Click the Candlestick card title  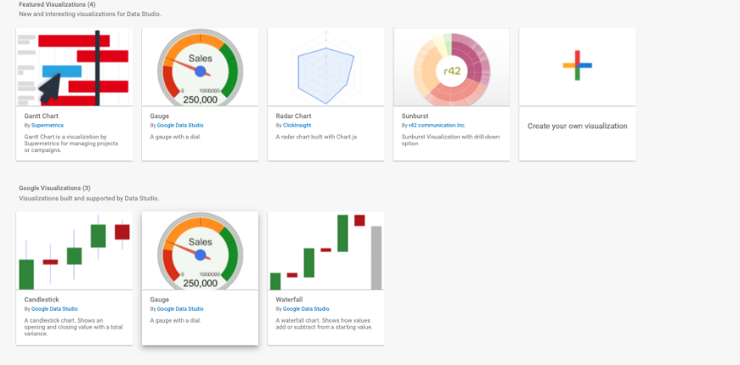coord(41,299)
